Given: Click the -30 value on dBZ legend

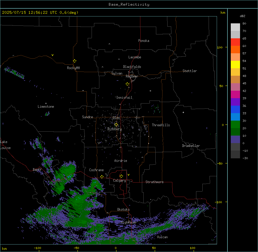Looking at the screenshot, I should [245, 158].
